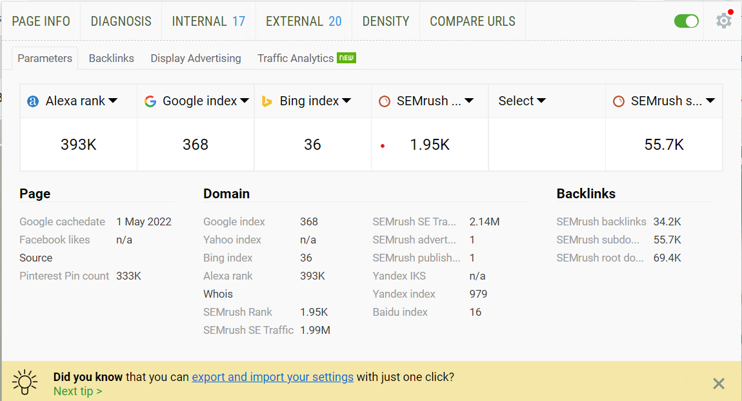Select the Parameters sub-tab
This screenshot has height=401, width=742.
tap(45, 58)
